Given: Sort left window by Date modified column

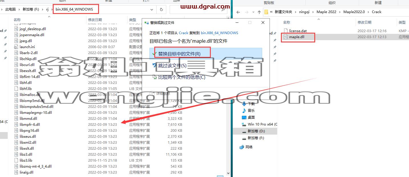Looking at the screenshot, I should [x=95, y=20].
